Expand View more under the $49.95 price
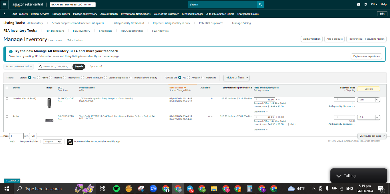390x194 pixels. click(261, 130)
